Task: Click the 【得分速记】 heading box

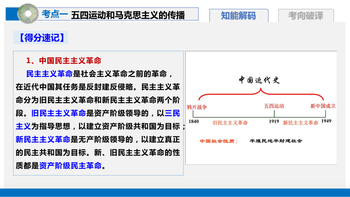Action: click(x=41, y=37)
